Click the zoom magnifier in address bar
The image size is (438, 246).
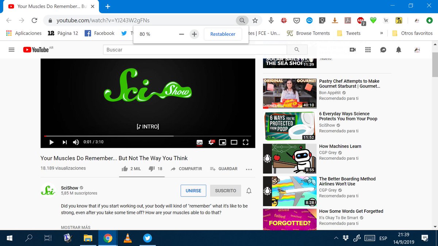242,21
